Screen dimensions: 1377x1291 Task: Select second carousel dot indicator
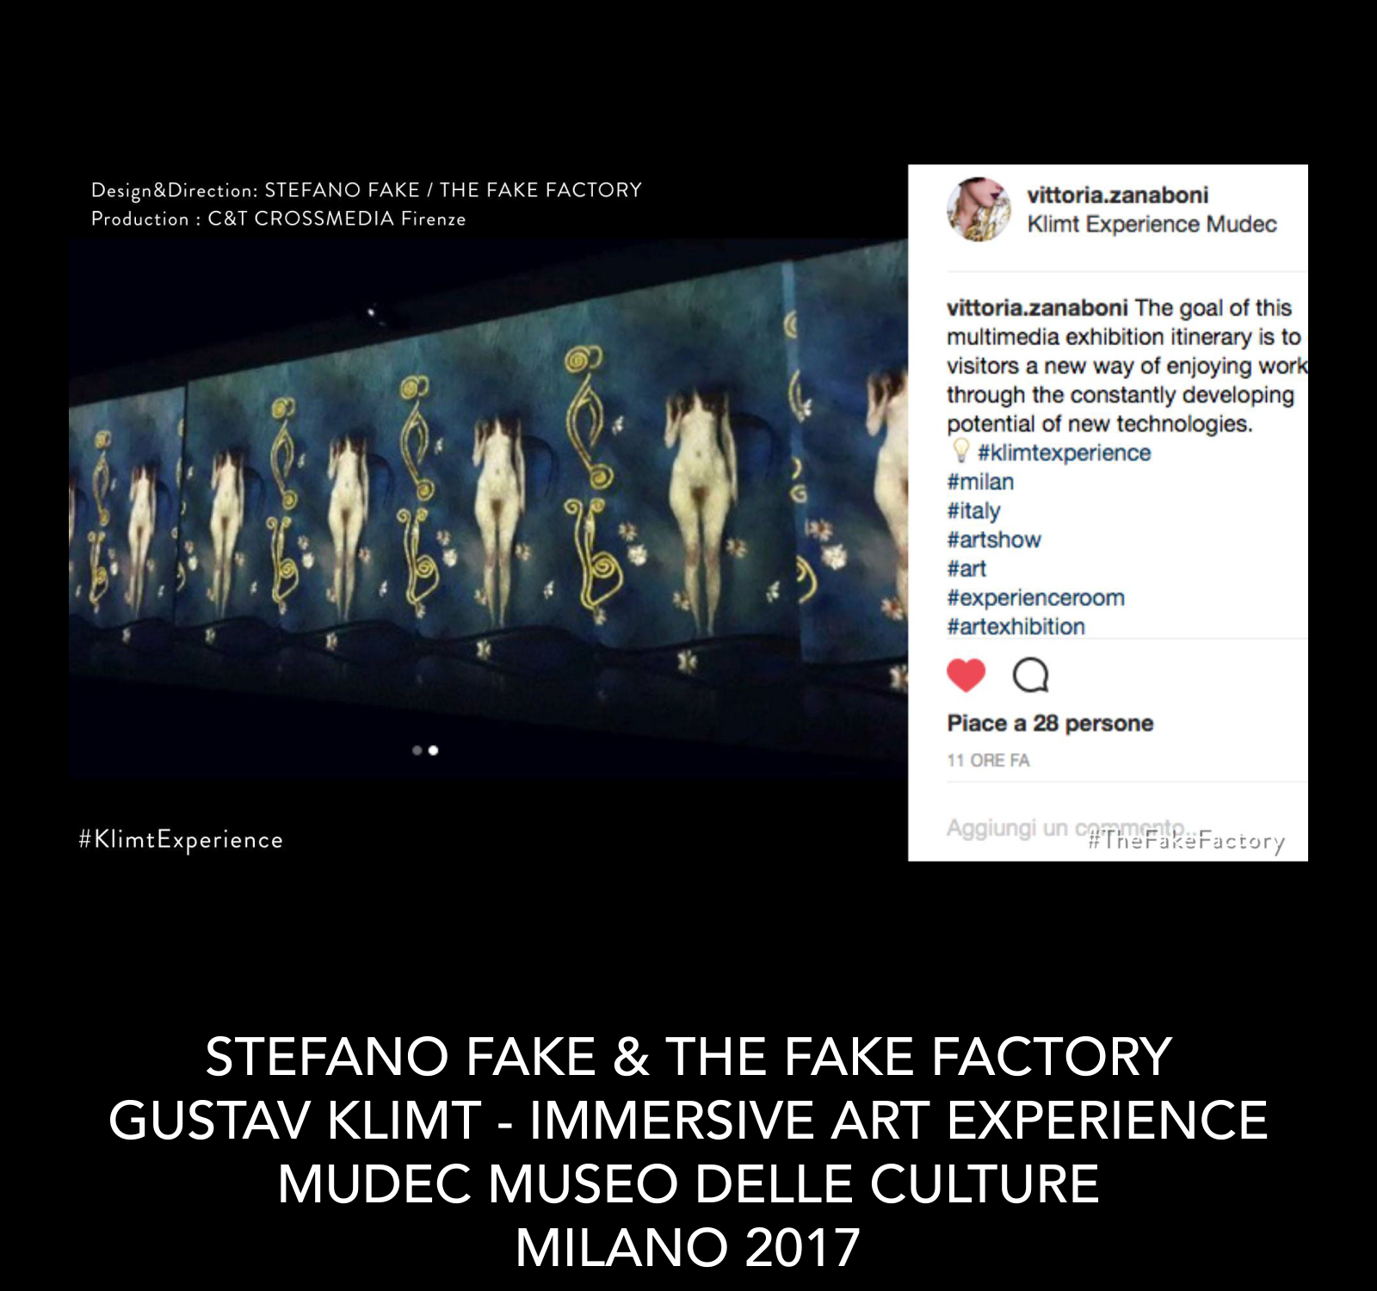[433, 751]
